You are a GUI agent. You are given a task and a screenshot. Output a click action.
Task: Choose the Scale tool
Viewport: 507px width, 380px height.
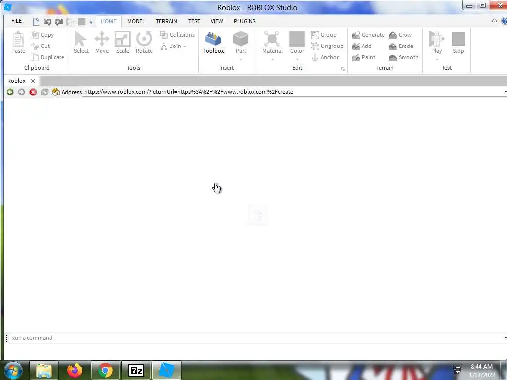123,43
